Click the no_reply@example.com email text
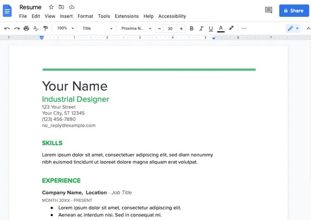Screen dimensions: 311x220 (x=68, y=126)
